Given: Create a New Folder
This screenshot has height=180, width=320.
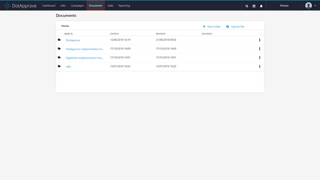Looking at the screenshot, I should click(x=212, y=26).
